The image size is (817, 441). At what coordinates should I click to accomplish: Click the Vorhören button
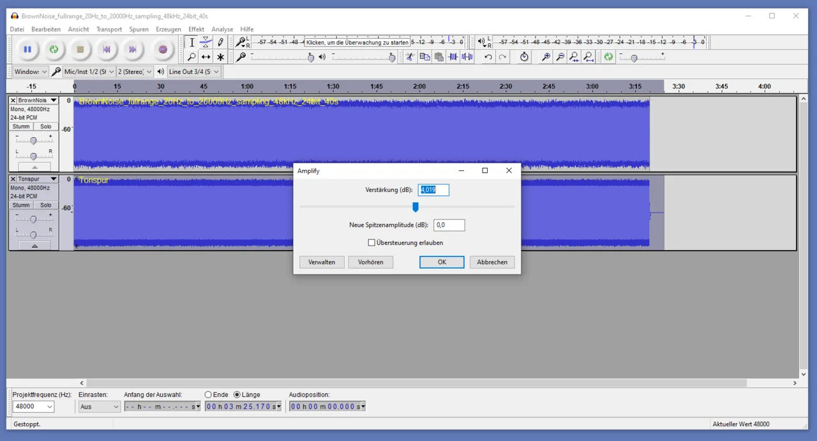pos(370,262)
